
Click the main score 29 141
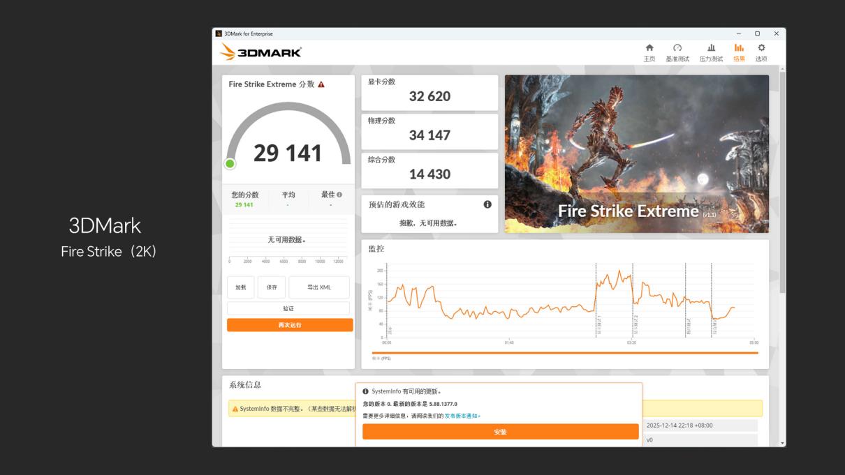[288, 153]
